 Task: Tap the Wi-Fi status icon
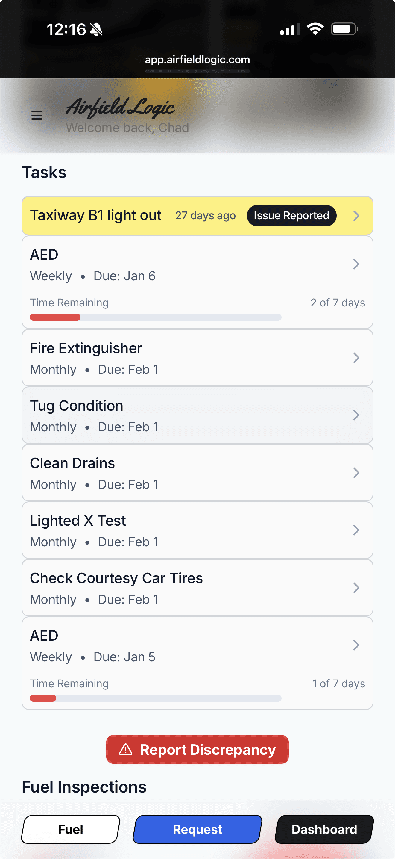[315, 29]
